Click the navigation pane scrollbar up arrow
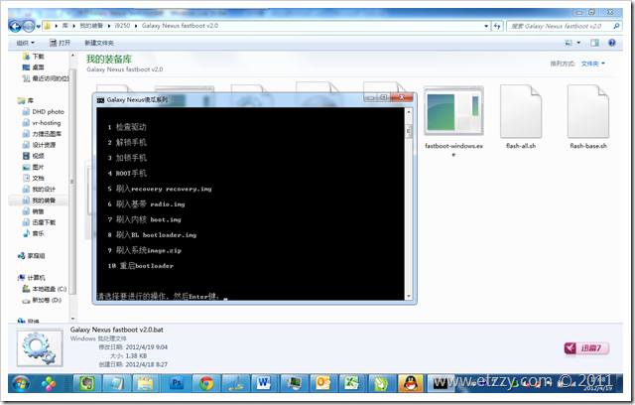This screenshot has width=635, height=405. coord(72,56)
